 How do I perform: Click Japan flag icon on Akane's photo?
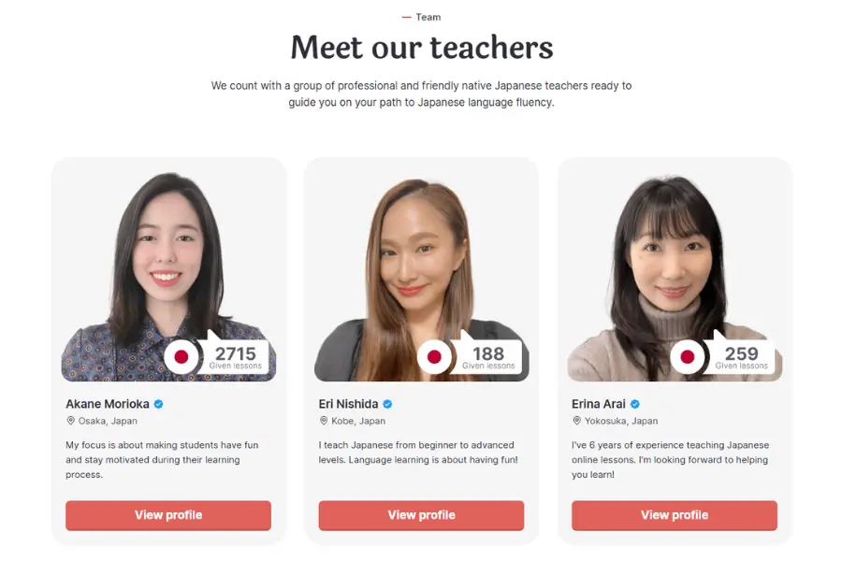tap(181, 356)
